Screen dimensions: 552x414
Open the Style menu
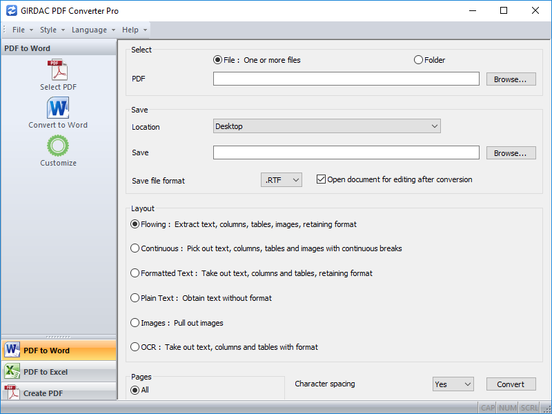coord(52,30)
